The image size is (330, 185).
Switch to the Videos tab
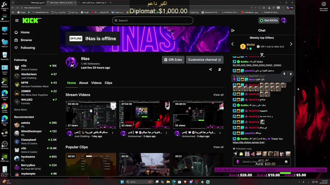click(x=96, y=83)
